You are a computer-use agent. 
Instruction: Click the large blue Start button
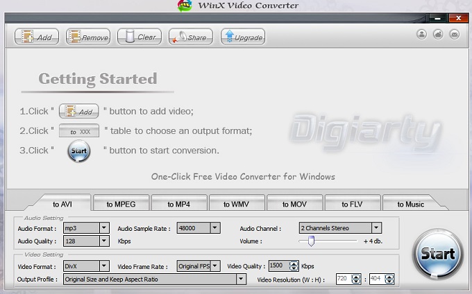(438, 254)
